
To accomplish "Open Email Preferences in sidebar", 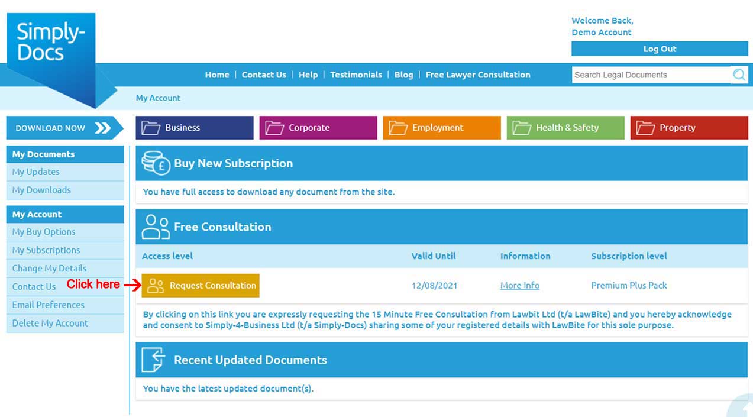I will pyautogui.click(x=49, y=305).
